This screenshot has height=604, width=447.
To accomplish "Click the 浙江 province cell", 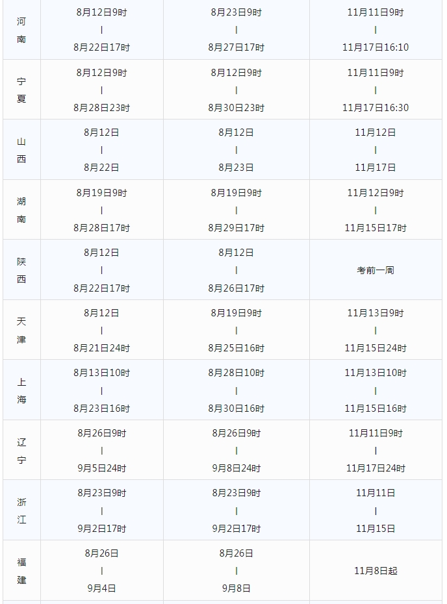I will pos(21,510).
